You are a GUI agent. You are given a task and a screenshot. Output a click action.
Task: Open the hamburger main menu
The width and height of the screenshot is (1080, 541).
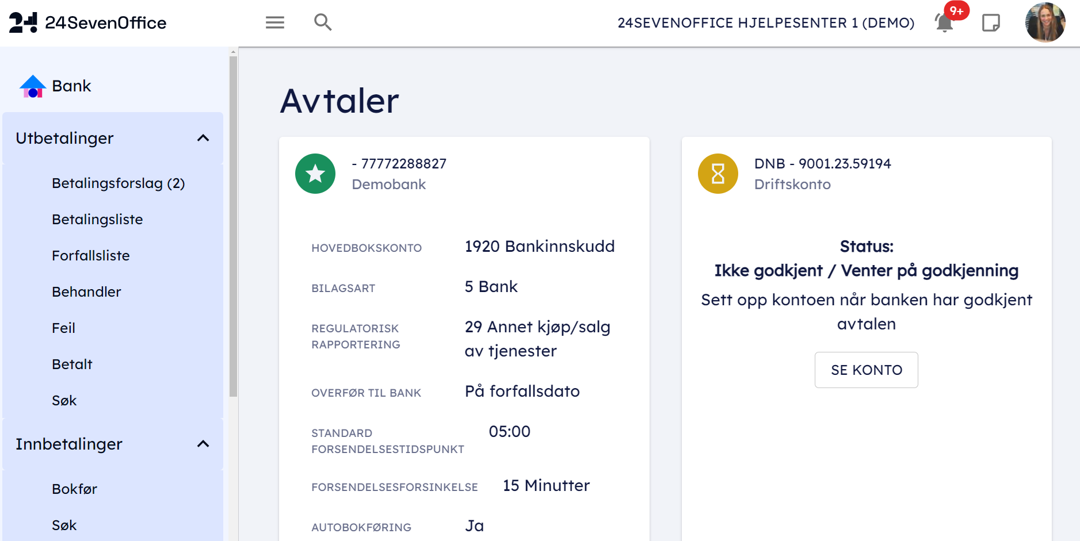[x=274, y=22]
